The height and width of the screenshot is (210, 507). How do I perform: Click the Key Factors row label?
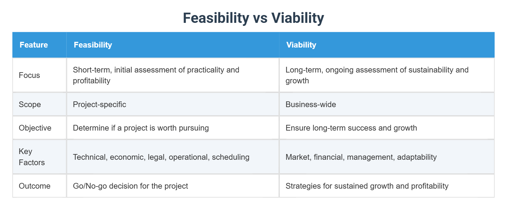tap(31, 157)
